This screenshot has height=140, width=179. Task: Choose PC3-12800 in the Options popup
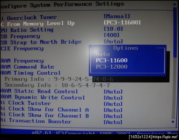112,67
